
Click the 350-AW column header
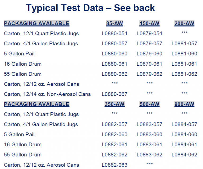click(x=114, y=104)
